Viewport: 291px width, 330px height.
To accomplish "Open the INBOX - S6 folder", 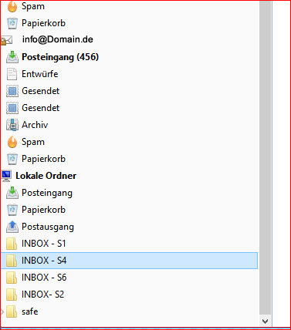I will click(x=44, y=278).
